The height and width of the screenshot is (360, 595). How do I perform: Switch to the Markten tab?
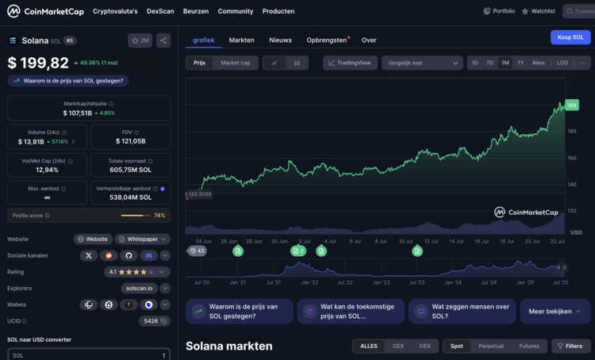click(241, 40)
